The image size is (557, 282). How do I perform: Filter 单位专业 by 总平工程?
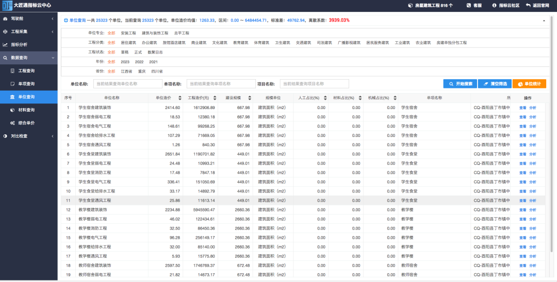point(182,33)
